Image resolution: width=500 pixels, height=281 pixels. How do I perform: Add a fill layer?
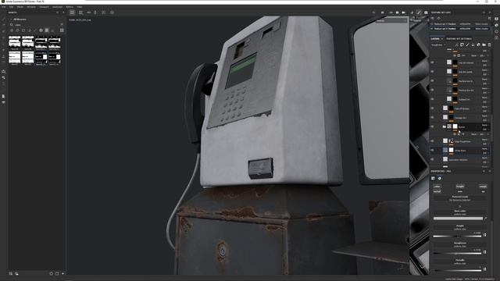(x=473, y=45)
